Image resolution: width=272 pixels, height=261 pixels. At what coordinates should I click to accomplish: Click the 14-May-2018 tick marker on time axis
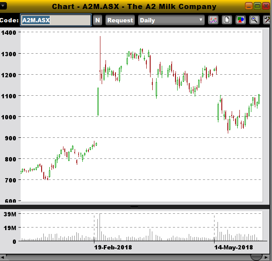[214, 241]
